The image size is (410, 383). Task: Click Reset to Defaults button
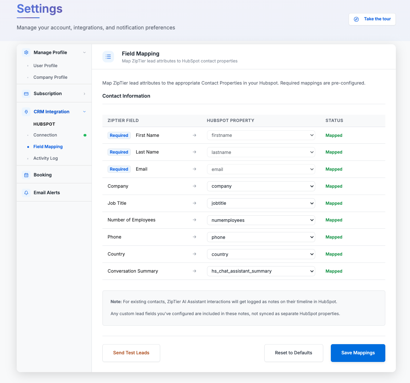293,353
